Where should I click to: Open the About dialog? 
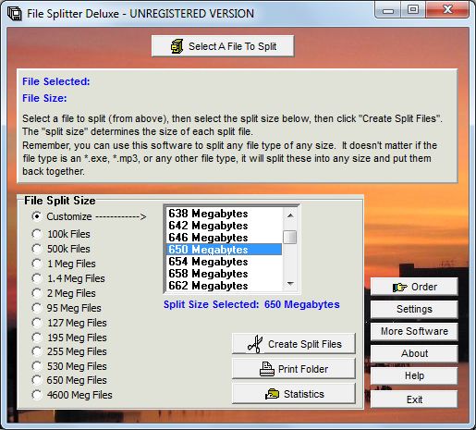(x=414, y=353)
